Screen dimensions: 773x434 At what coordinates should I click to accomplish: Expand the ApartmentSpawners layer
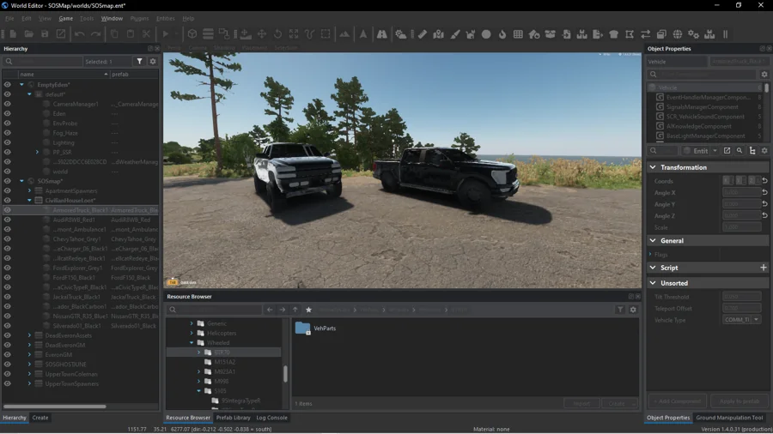(29, 191)
